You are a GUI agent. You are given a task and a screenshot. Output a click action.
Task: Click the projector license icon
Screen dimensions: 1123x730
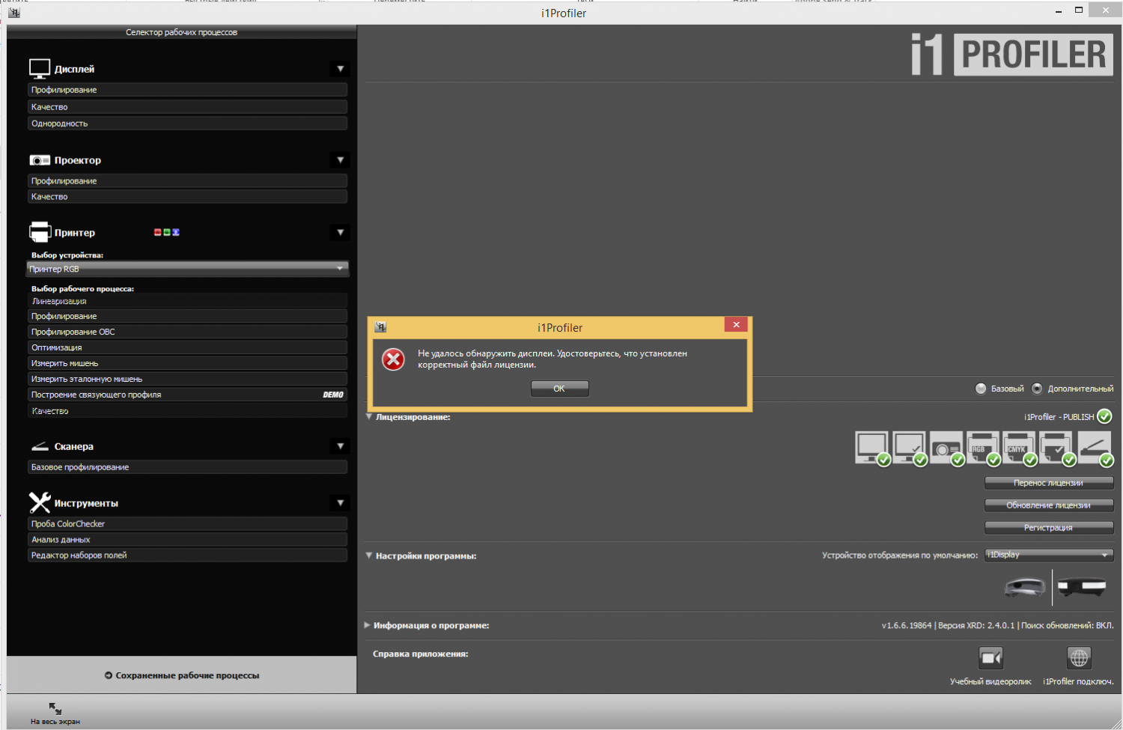[x=946, y=448]
